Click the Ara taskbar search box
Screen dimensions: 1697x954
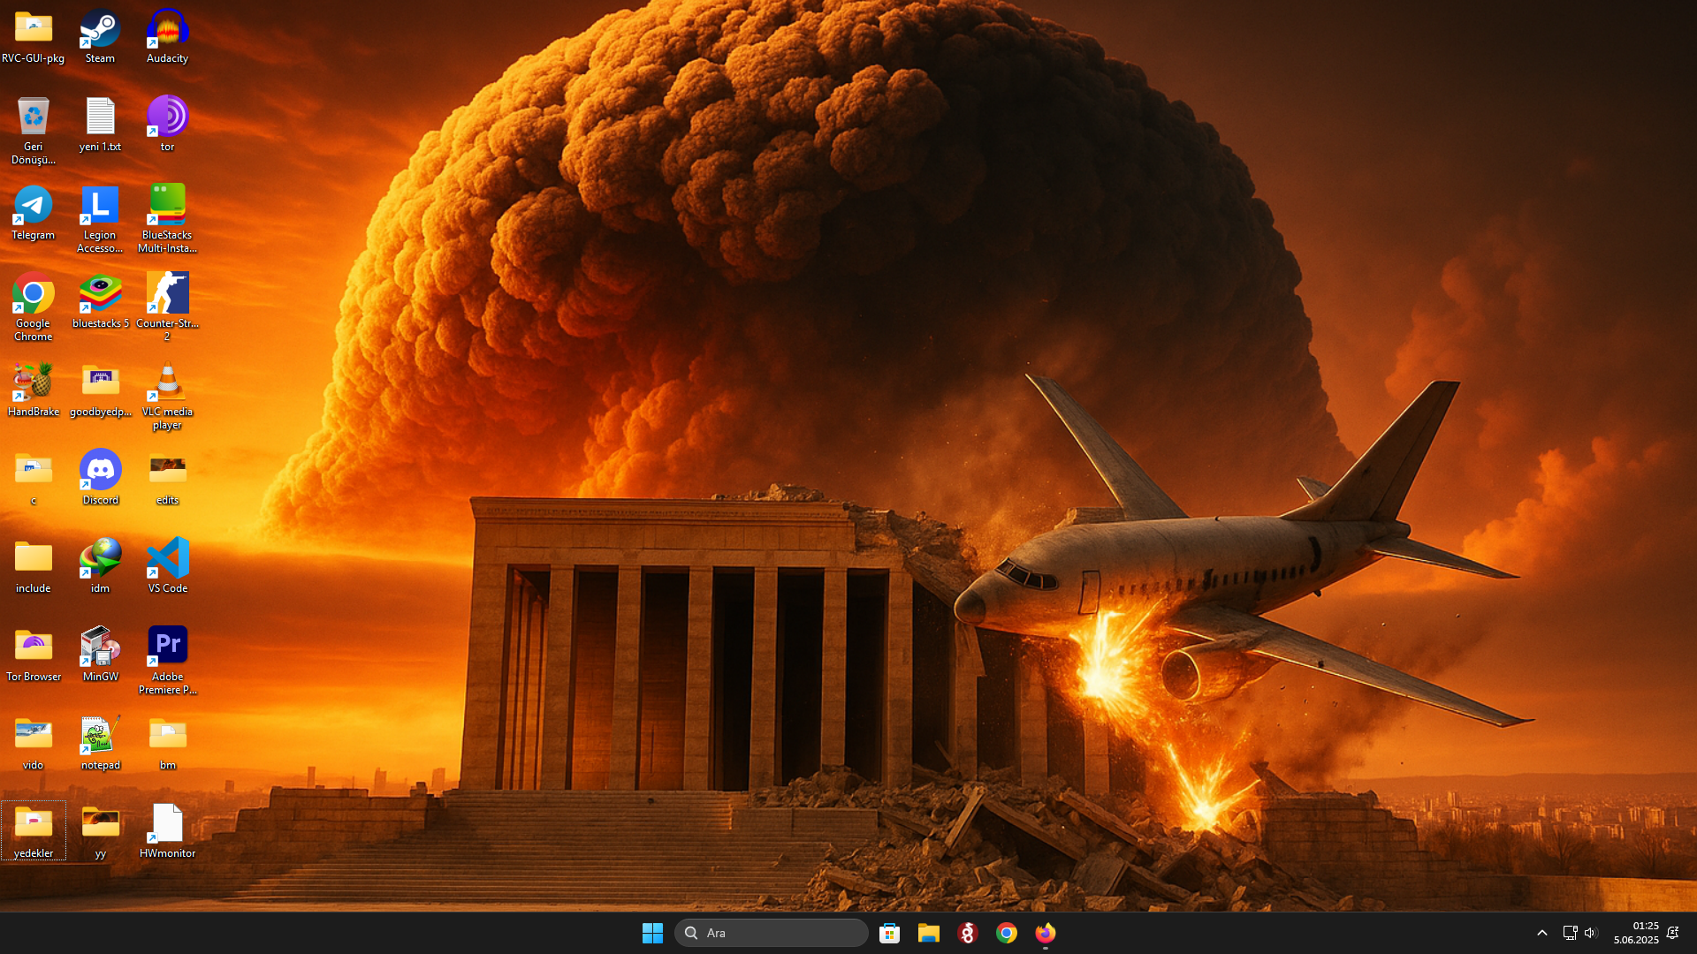coord(772,933)
